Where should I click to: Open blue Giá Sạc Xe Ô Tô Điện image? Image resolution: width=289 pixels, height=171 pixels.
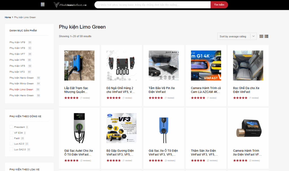pyautogui.click(x=164, y=128)
